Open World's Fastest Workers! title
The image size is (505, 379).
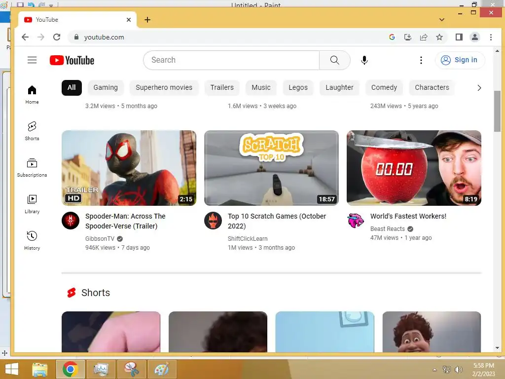click(x=408, y=216)
